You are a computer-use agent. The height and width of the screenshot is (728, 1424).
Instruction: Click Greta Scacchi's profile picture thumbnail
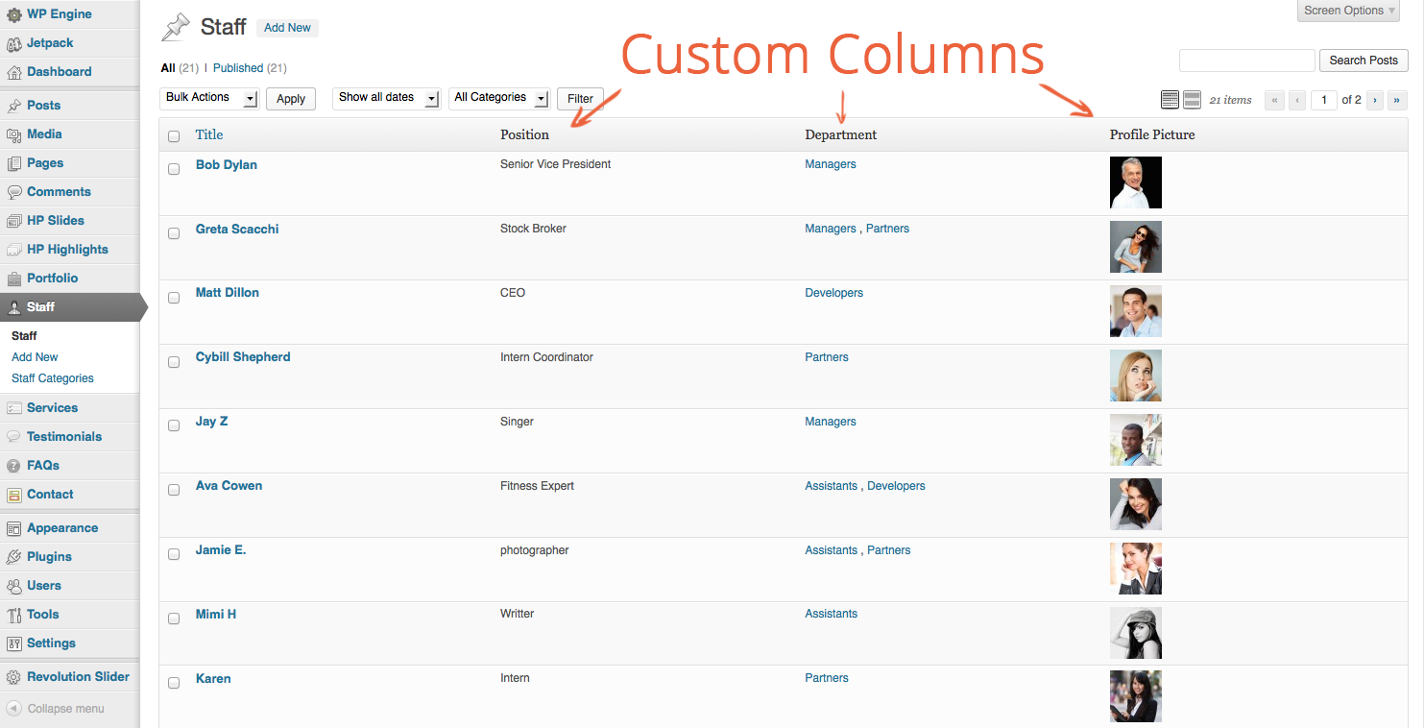click(1136, 247)
